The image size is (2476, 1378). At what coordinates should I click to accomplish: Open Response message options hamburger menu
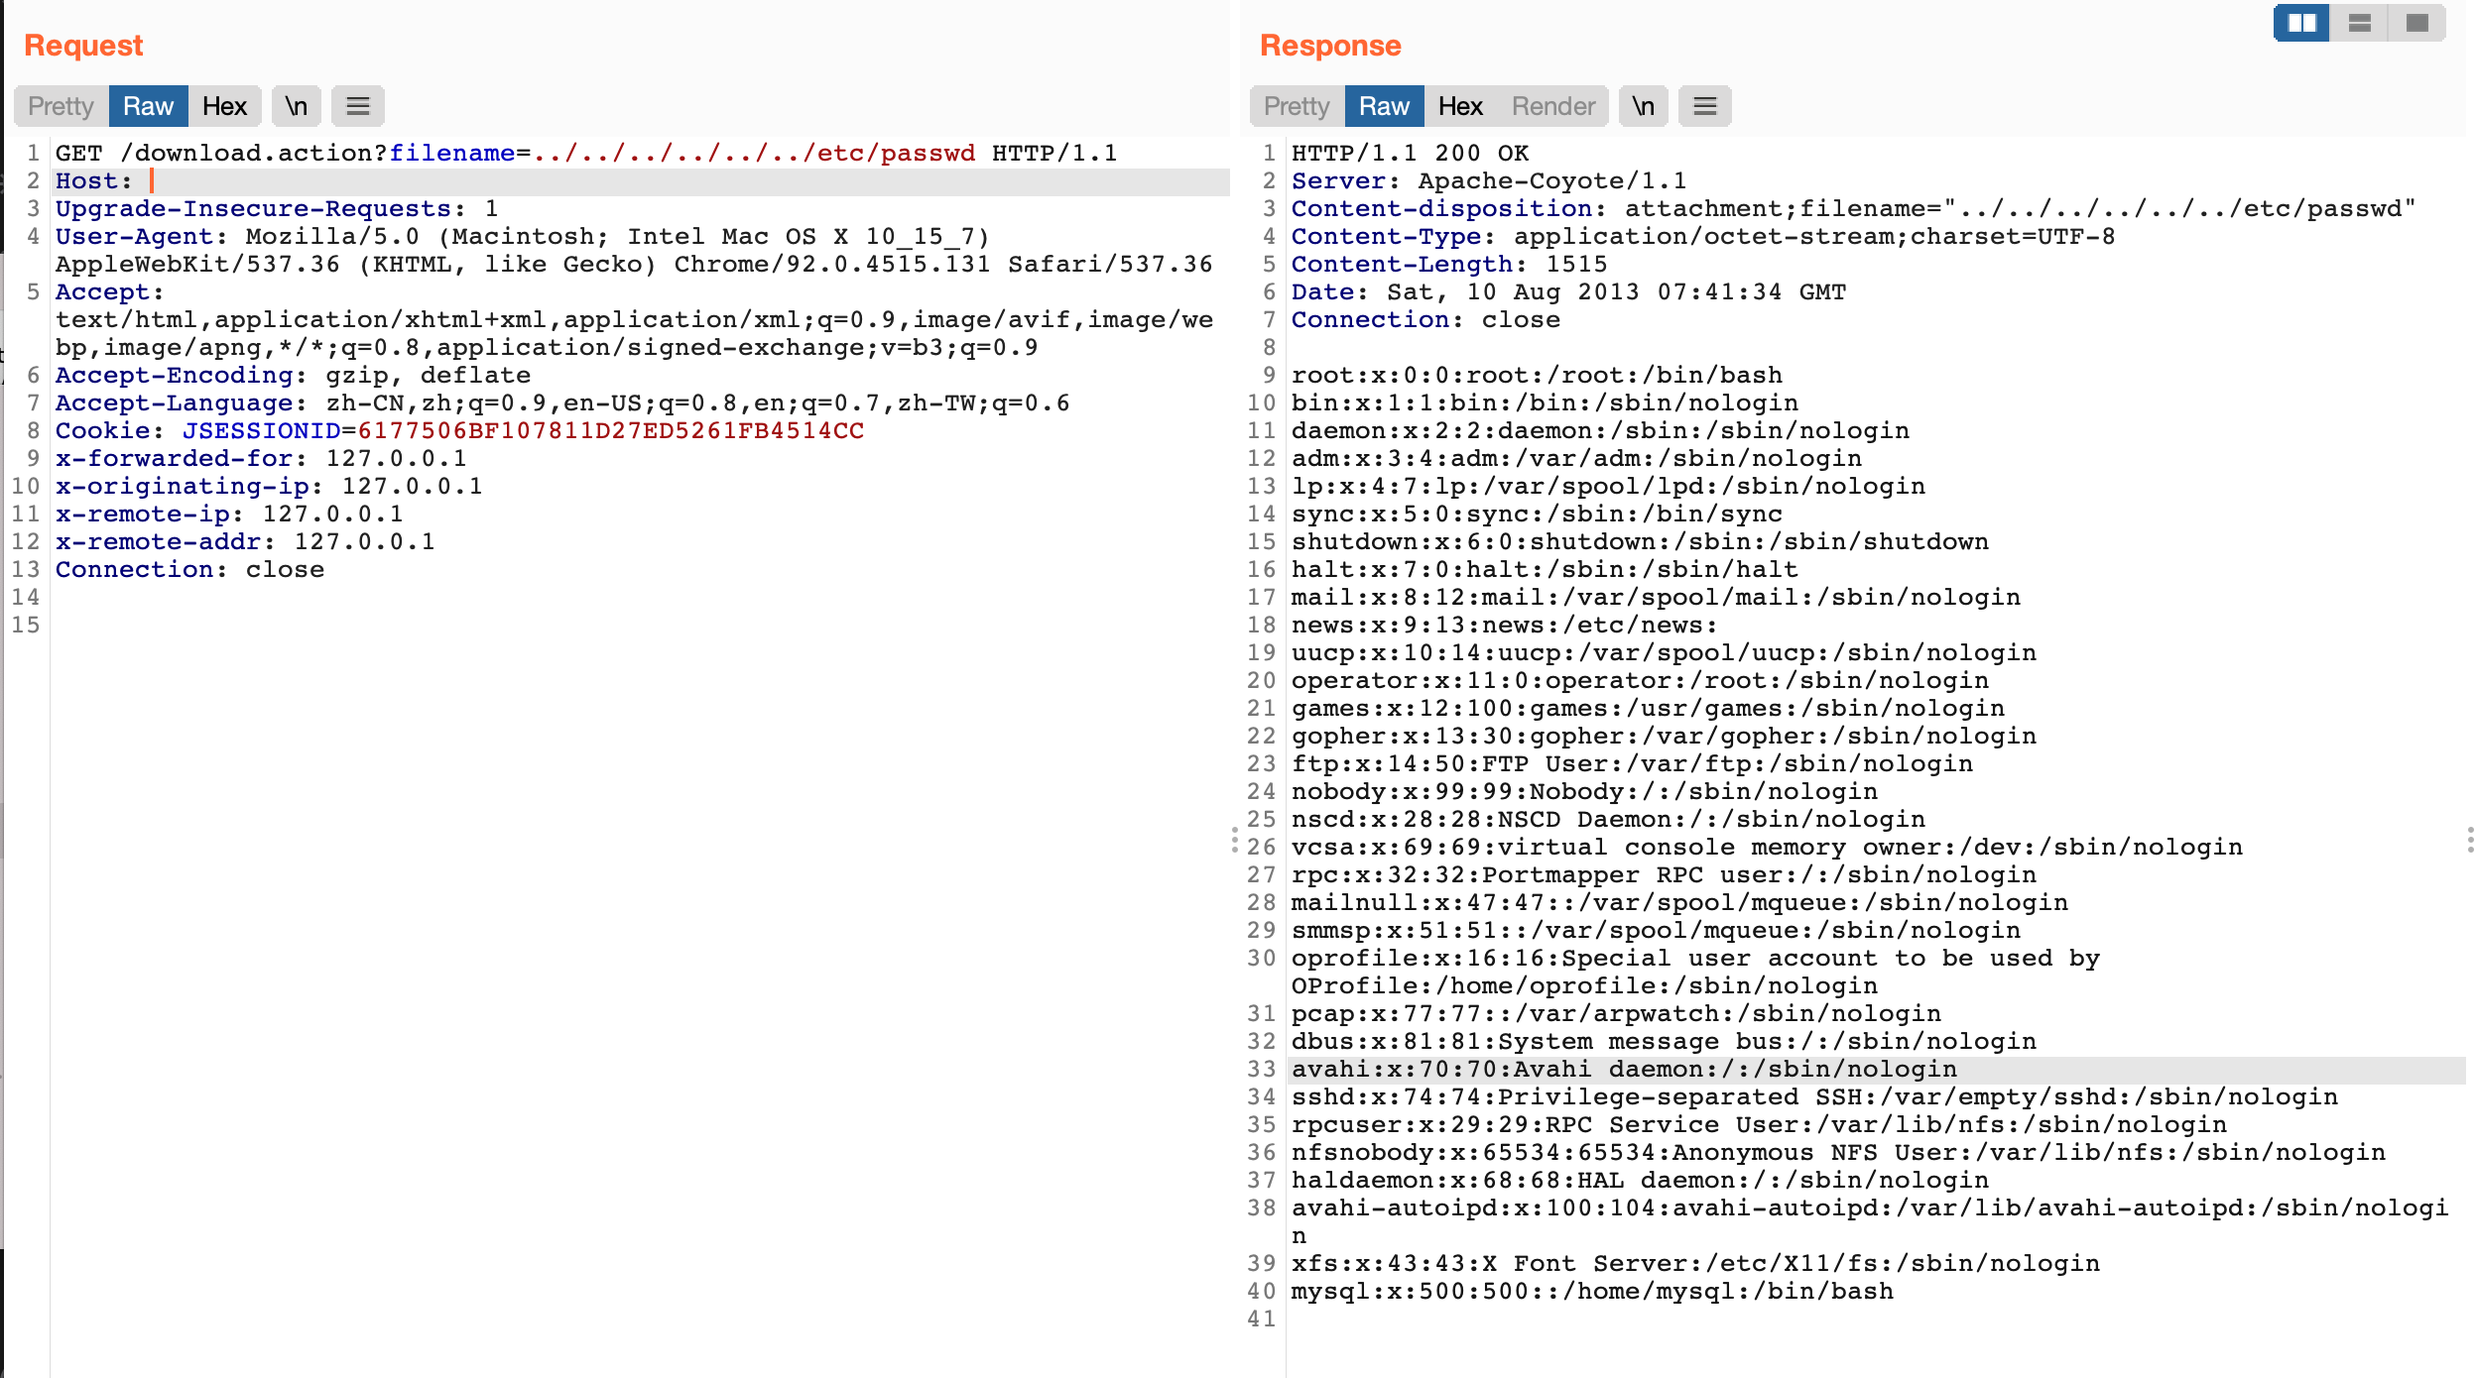point(1704,106)
